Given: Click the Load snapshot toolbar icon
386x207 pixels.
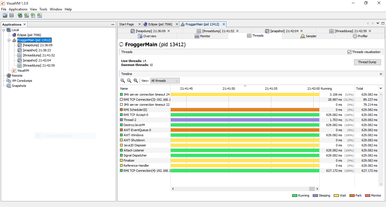Looking at the screenshot, I should coord(5,16).
